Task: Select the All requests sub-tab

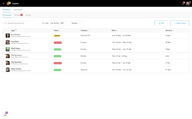Action: (x=7, y=15)
